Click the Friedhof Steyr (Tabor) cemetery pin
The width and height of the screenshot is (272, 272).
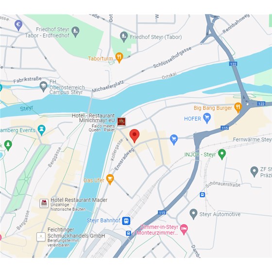(x=124, y=36)
